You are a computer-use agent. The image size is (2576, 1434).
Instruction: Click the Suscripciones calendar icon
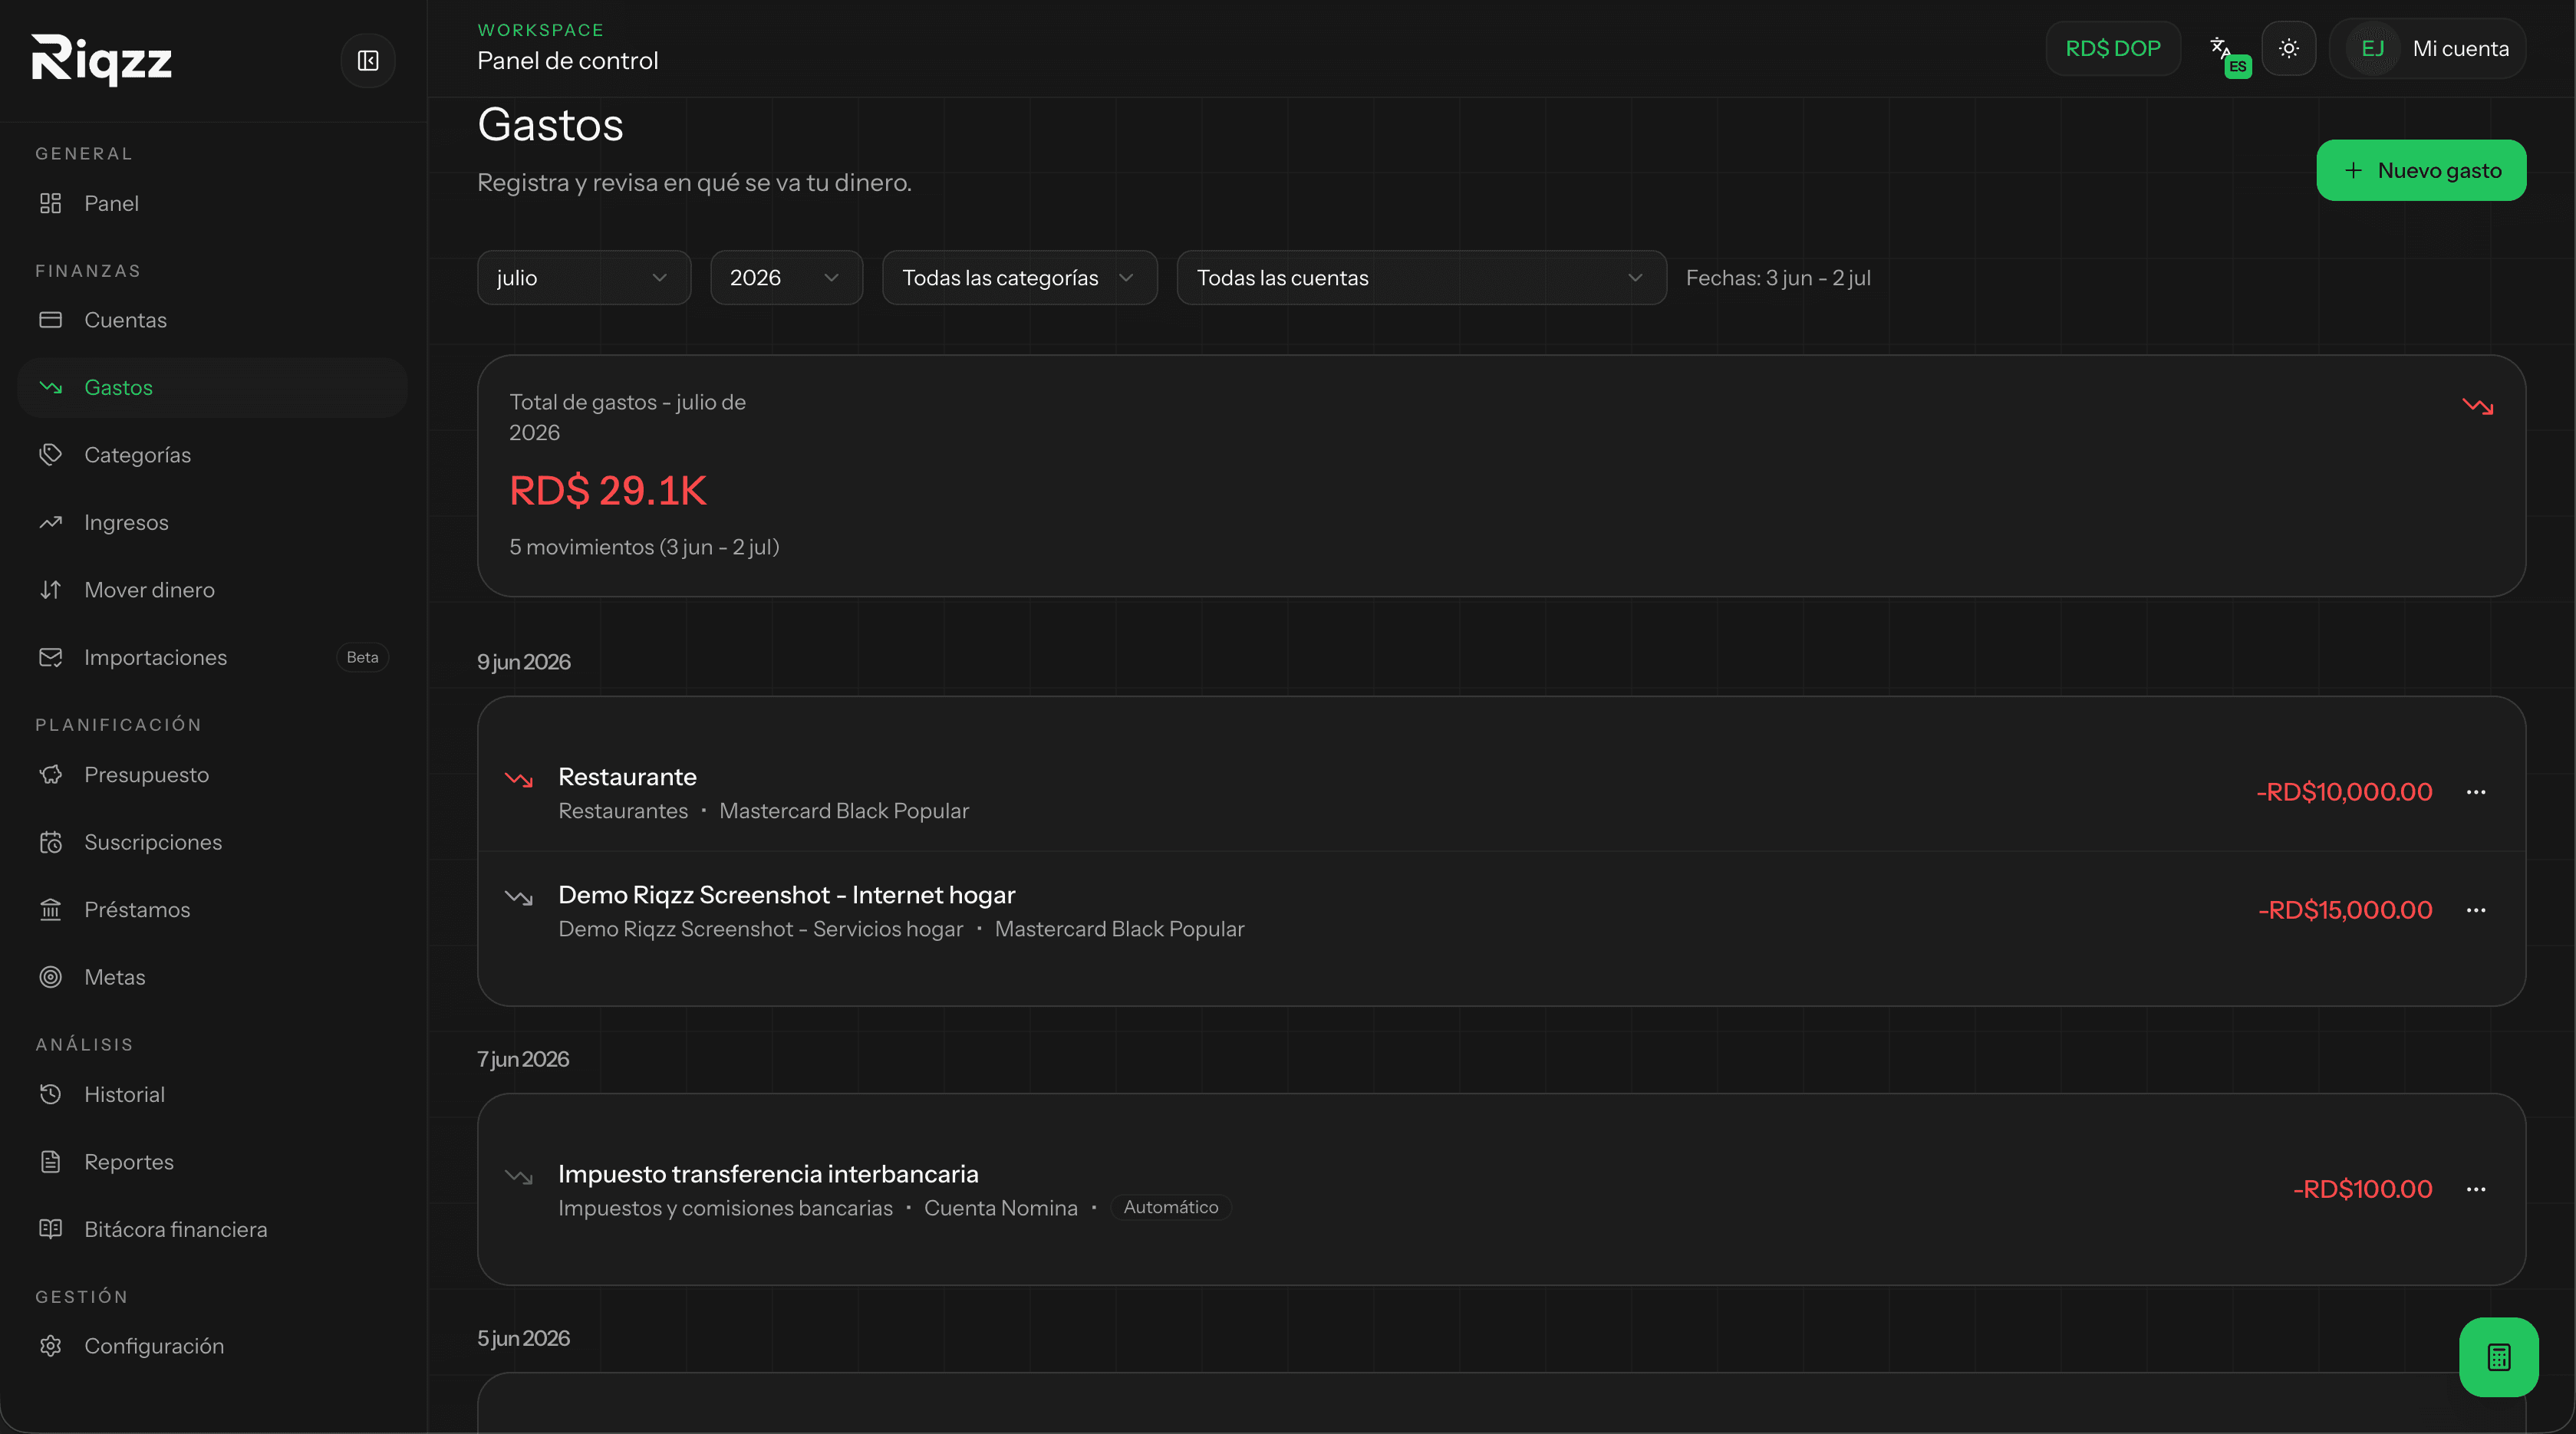click(x=51, y=843)
